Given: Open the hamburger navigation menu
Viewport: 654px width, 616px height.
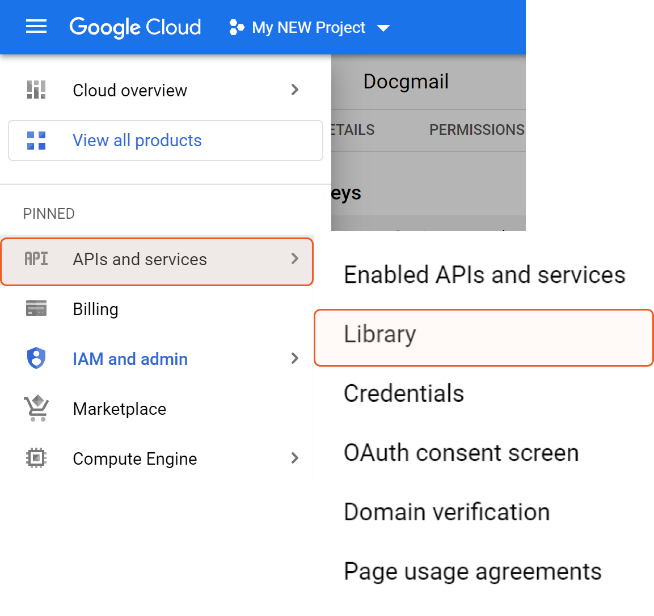Looking at the screenshot, I should 36,27.
